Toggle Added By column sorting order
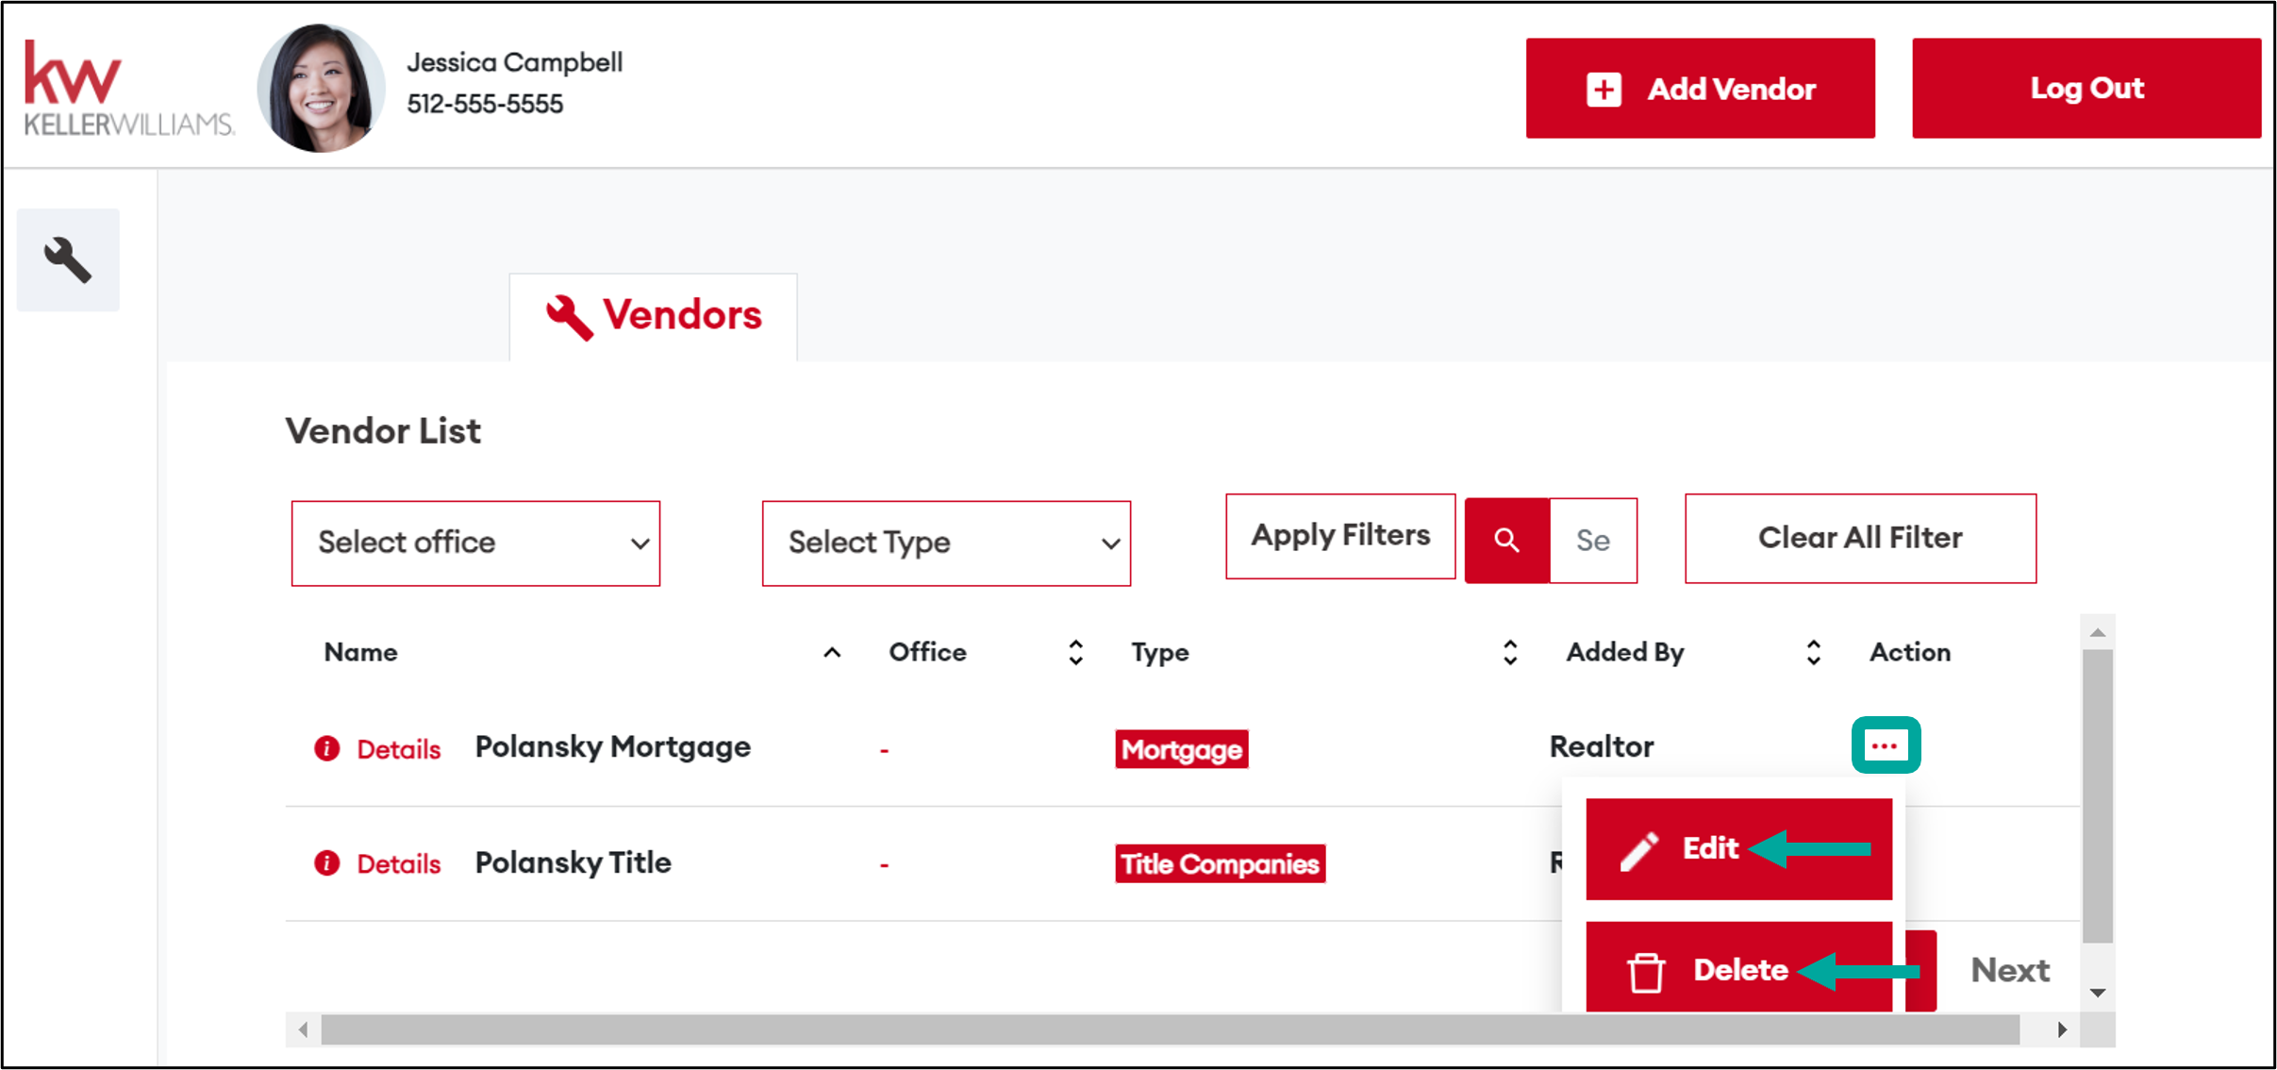2277x1070 pixels. pyautogui.click(x=1812, y=652)
